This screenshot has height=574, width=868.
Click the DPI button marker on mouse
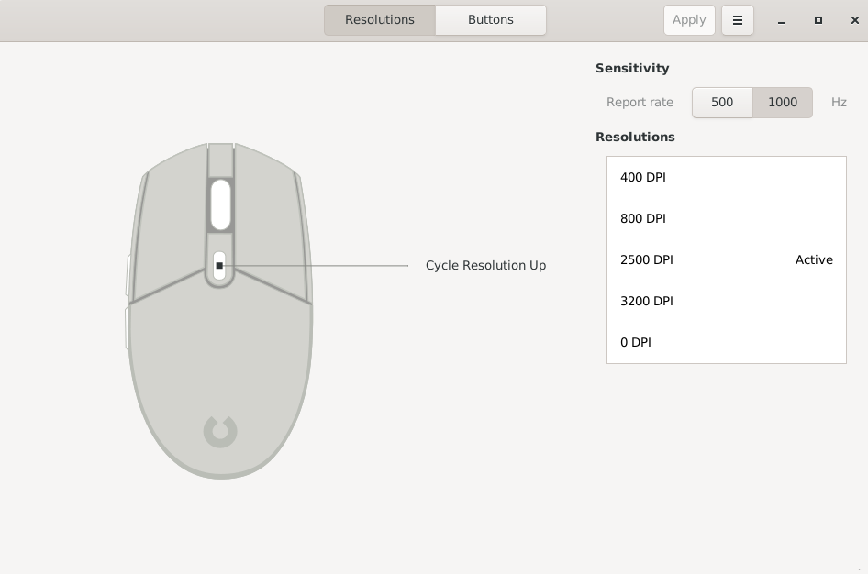(x=219, y=266)
